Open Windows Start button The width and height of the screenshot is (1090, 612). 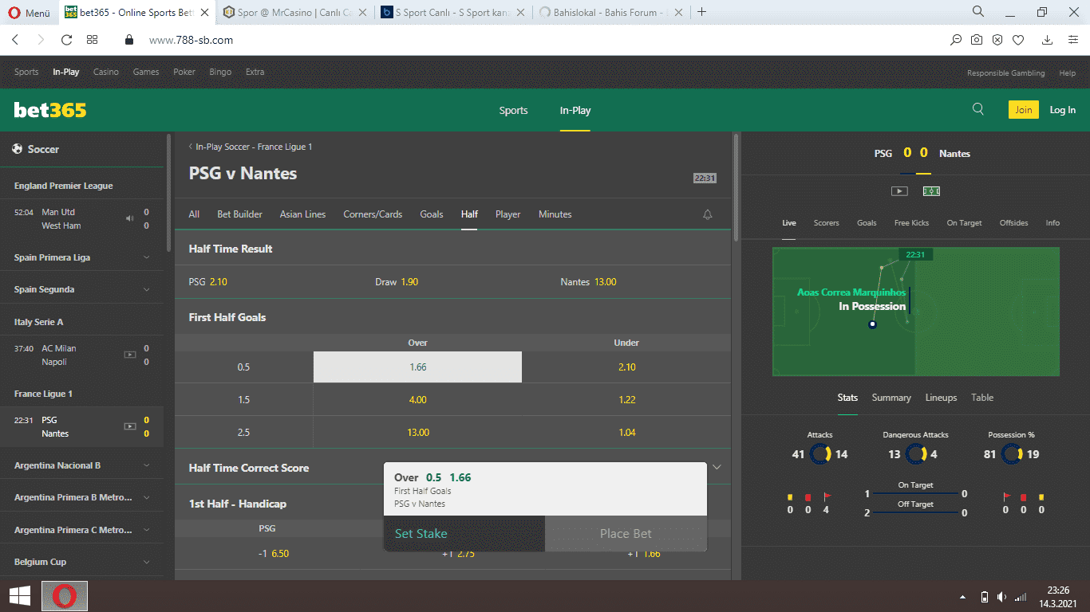coord(20,596)
